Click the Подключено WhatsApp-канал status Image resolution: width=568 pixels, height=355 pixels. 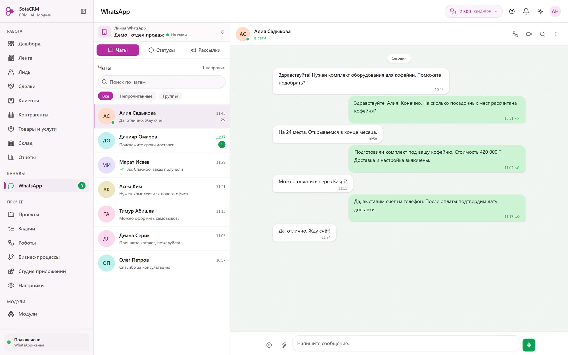(x=47, y=342)
